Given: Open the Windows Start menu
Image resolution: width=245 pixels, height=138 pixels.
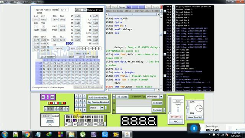Looking at the screenshot, I should [5, 135].
